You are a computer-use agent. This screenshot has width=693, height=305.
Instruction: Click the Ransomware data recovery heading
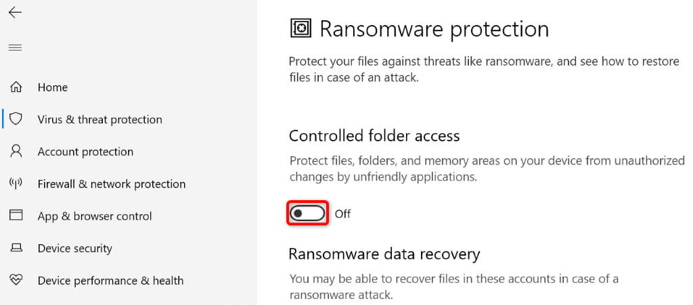[x=384, y=254]
